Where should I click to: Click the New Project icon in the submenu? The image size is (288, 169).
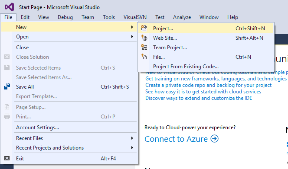[x=144, y=29]
